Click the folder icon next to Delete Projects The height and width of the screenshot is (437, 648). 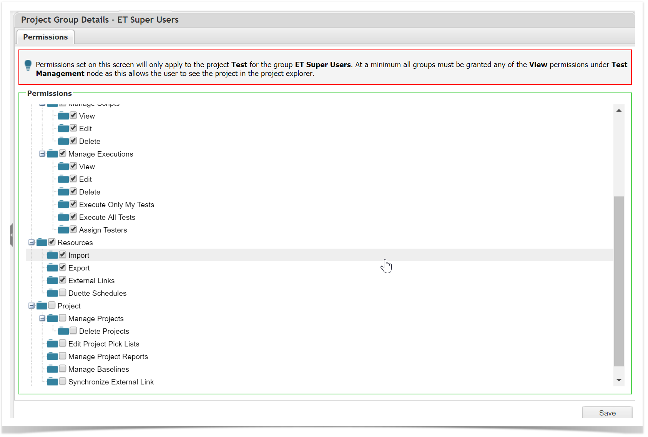(63, 331)
